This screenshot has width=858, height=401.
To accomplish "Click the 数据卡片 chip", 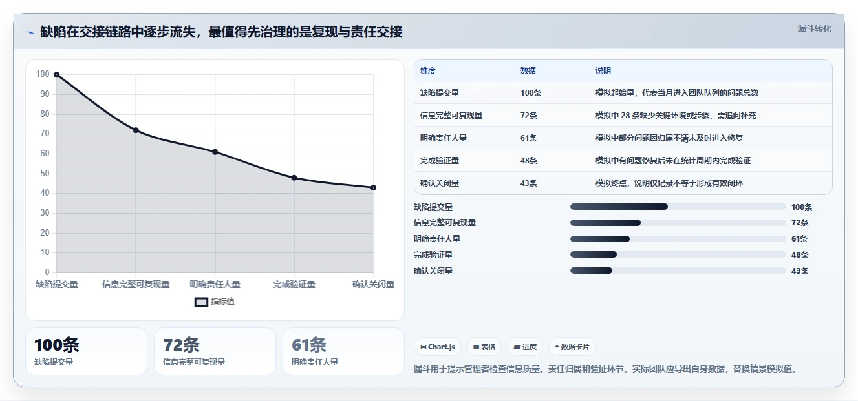I will click(572, 347).
